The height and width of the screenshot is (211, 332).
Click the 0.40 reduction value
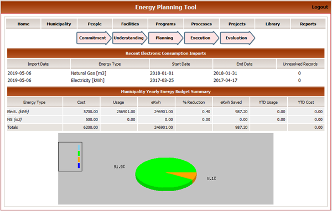pos(206,112)
